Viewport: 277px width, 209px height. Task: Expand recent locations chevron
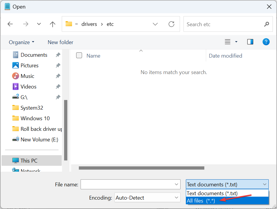tap(39, 24)
